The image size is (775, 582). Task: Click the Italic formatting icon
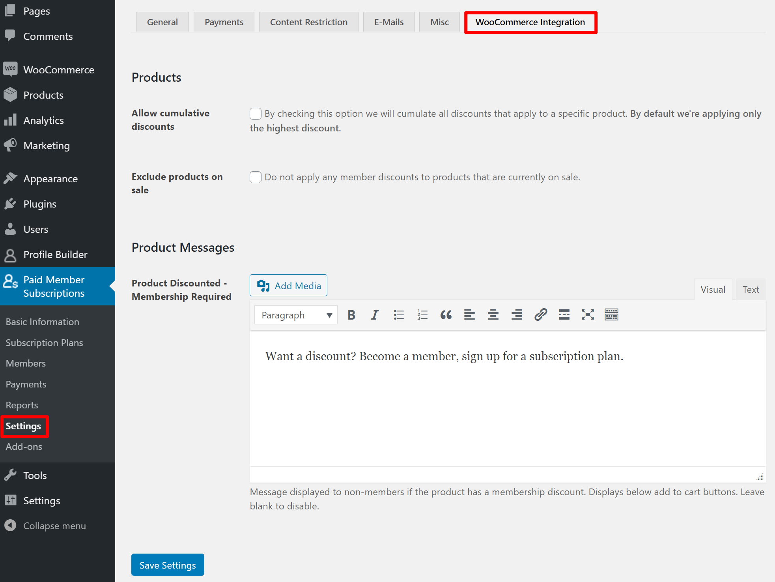pyautogui.click(x=375, y=315)
